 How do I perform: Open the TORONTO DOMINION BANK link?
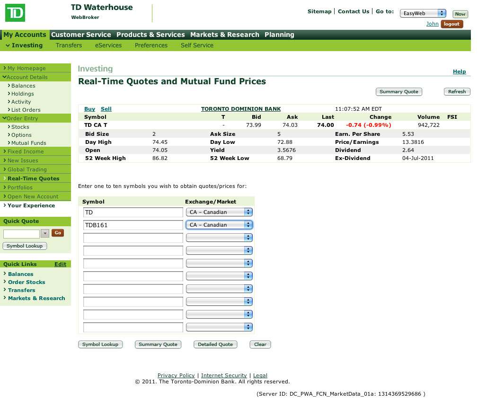[240, 109]
